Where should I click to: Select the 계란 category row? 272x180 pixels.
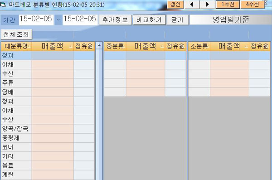tap(48, 175)
